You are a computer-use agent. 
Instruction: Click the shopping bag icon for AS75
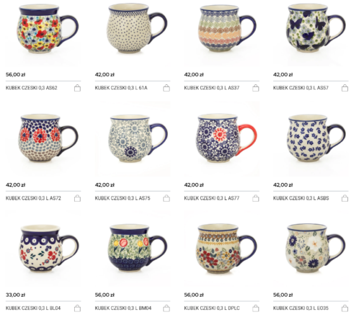click(167, 198)
